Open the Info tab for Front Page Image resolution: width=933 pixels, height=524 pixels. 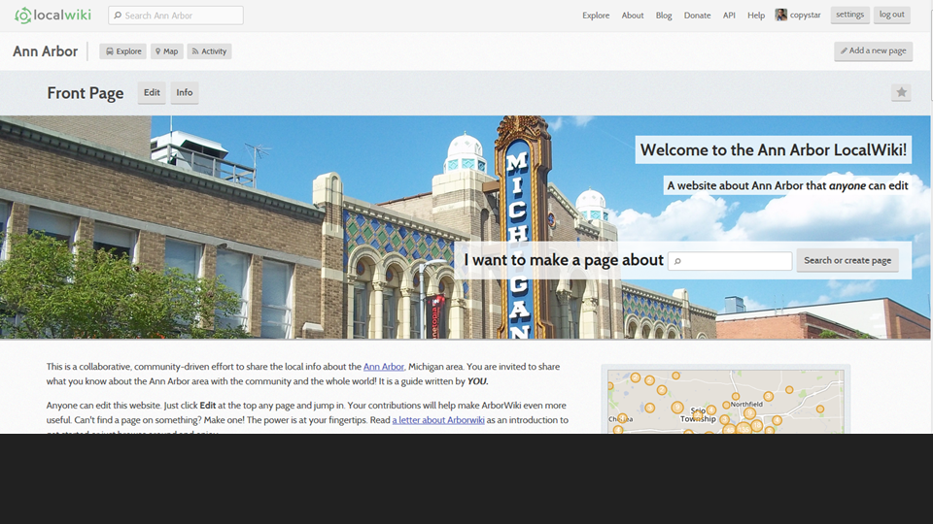[x=185, y=93]
